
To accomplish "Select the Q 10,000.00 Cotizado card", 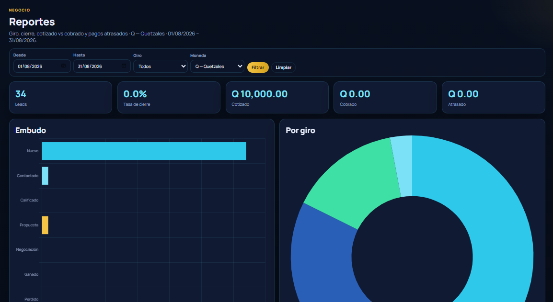I will point(277,98).
